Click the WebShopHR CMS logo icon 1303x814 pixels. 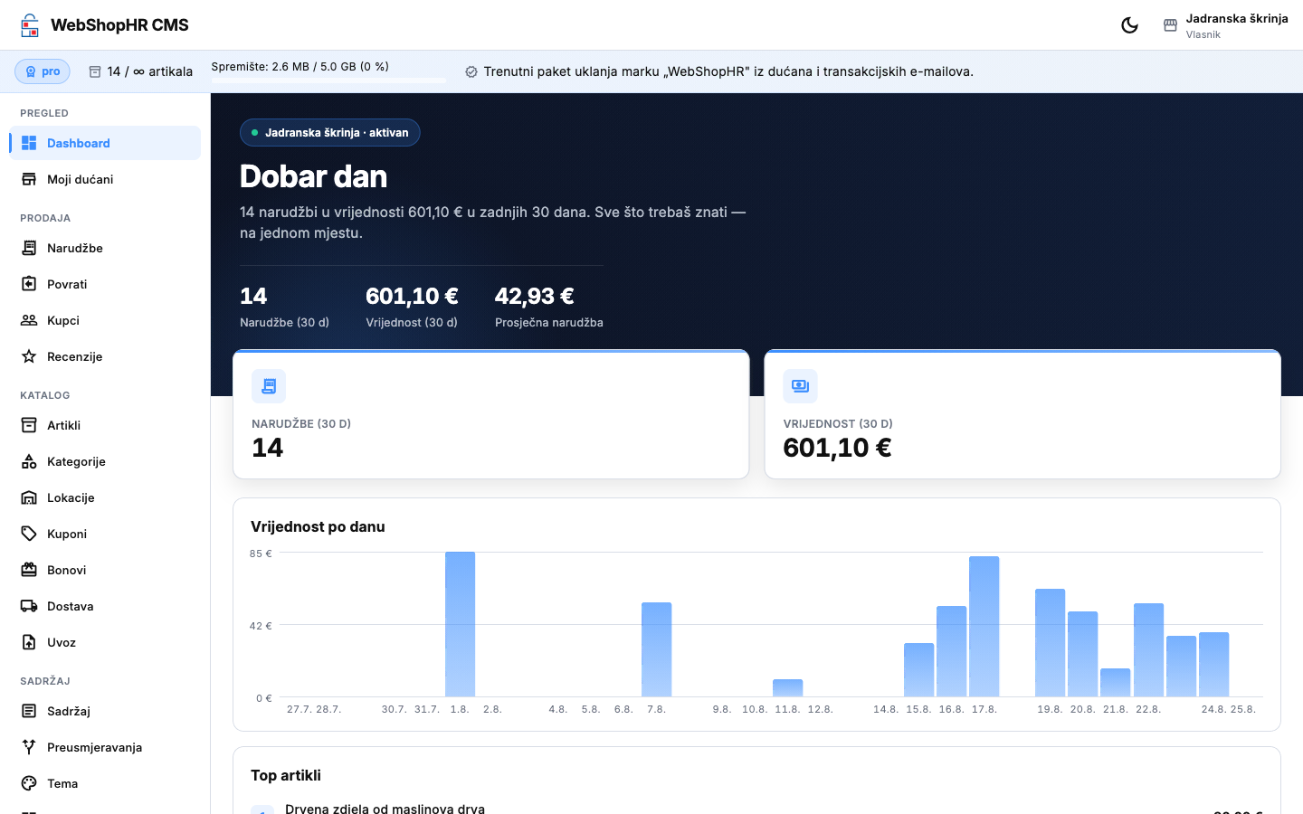point(30,25)
